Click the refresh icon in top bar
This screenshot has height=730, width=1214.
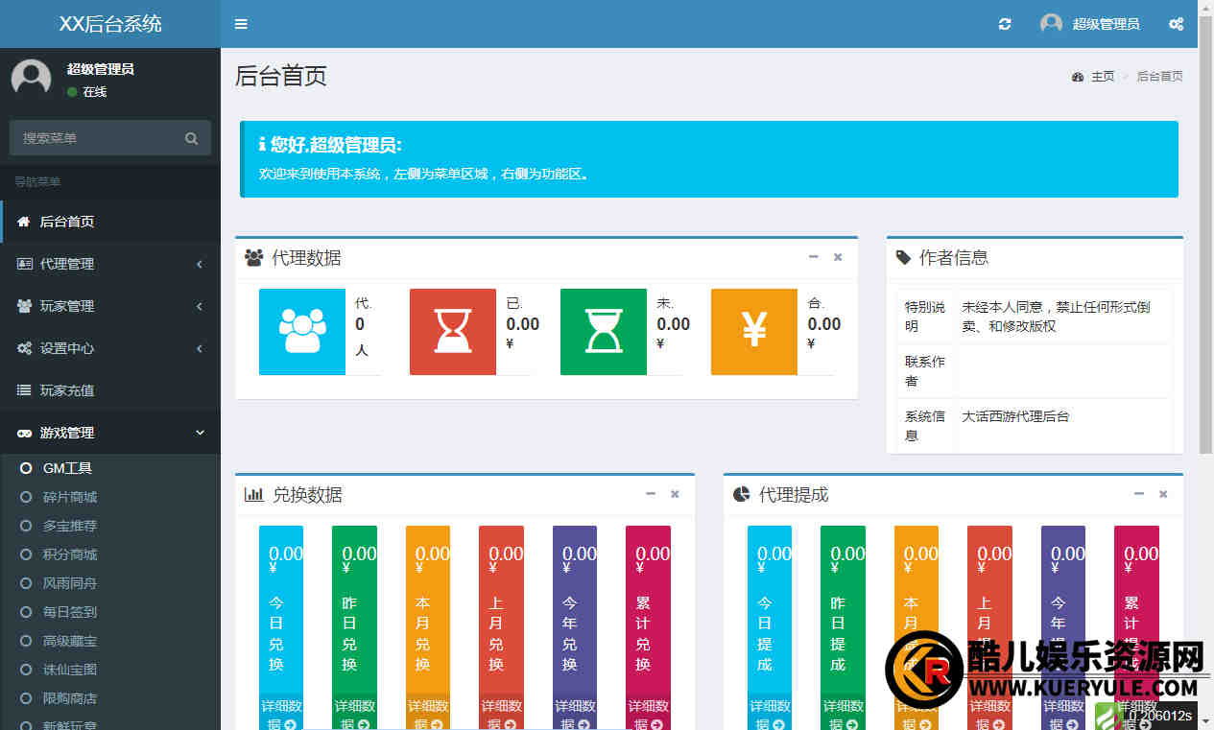pyautogui.click(x=1005, y=24)
